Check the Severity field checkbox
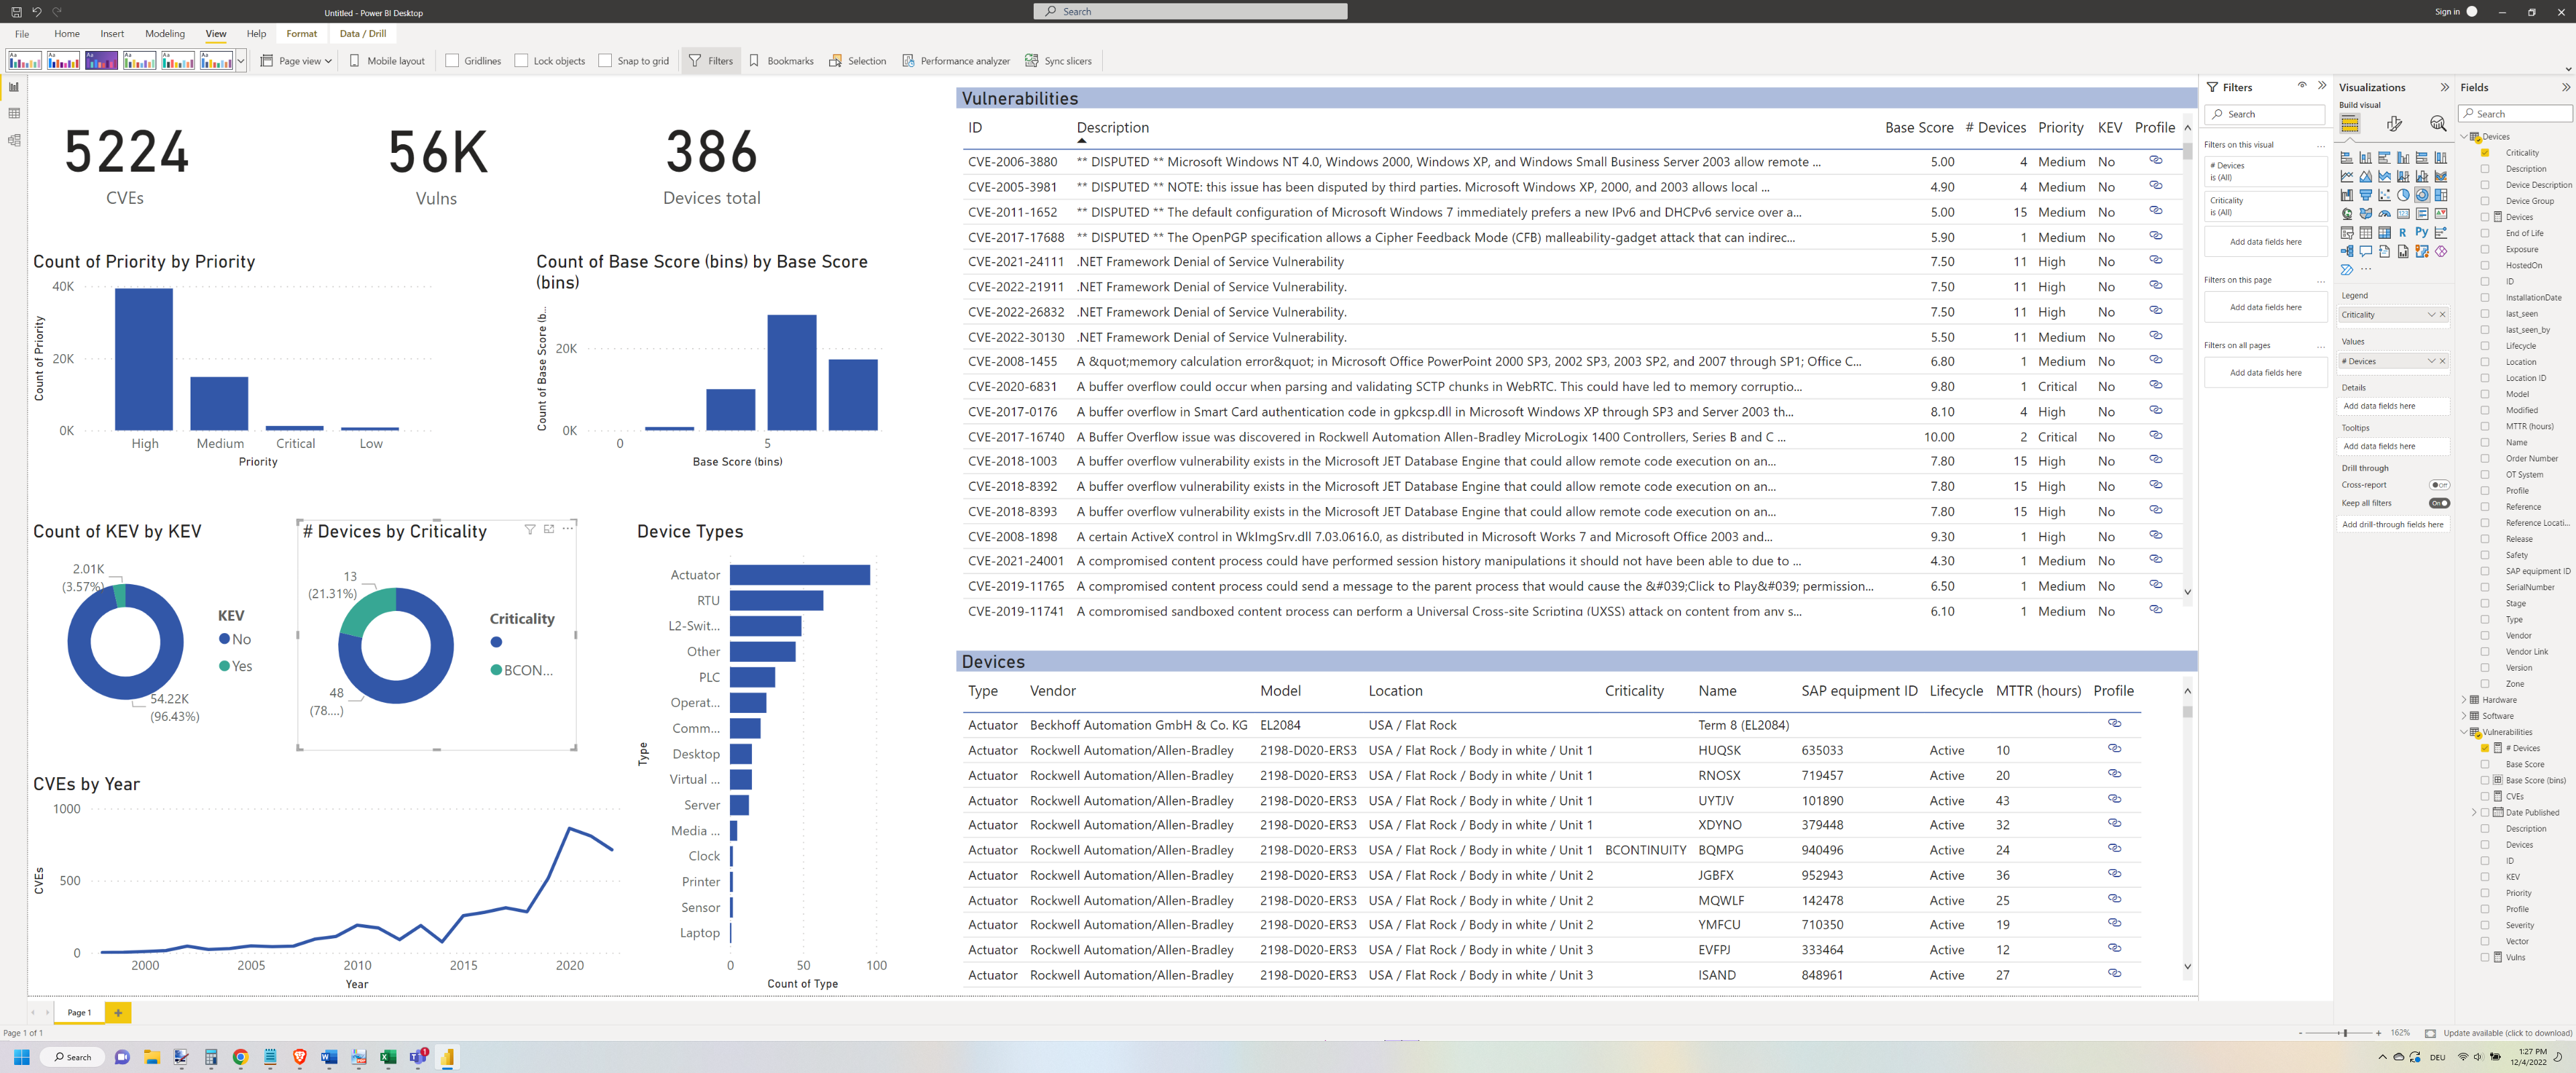Screen dimensions: 2576x1073 2485,925
